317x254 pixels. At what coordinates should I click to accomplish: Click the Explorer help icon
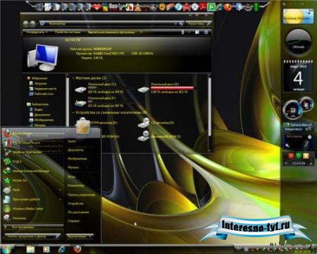coord(206,32)
